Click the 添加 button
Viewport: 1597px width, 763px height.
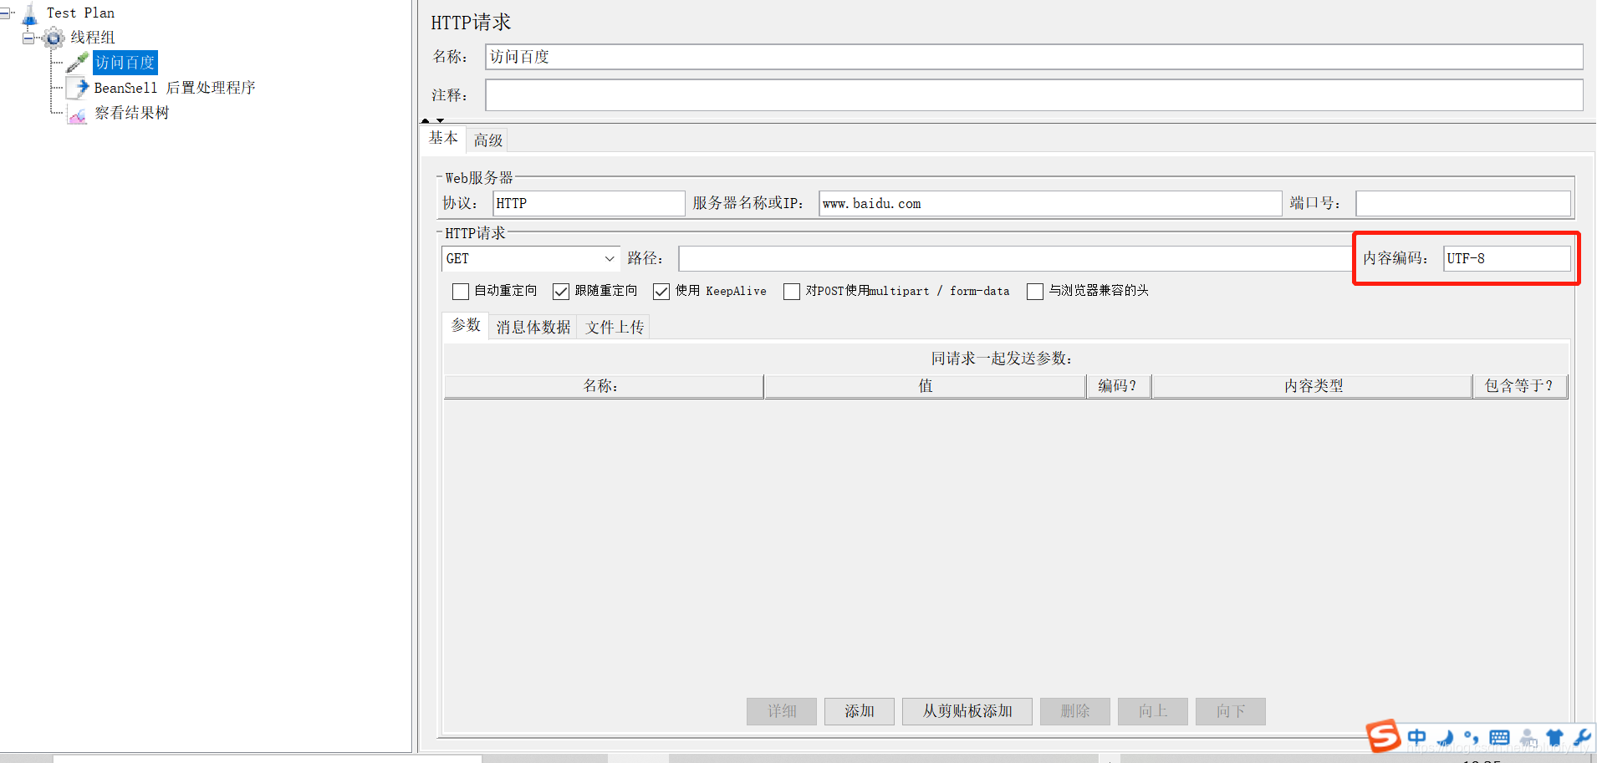860,711
